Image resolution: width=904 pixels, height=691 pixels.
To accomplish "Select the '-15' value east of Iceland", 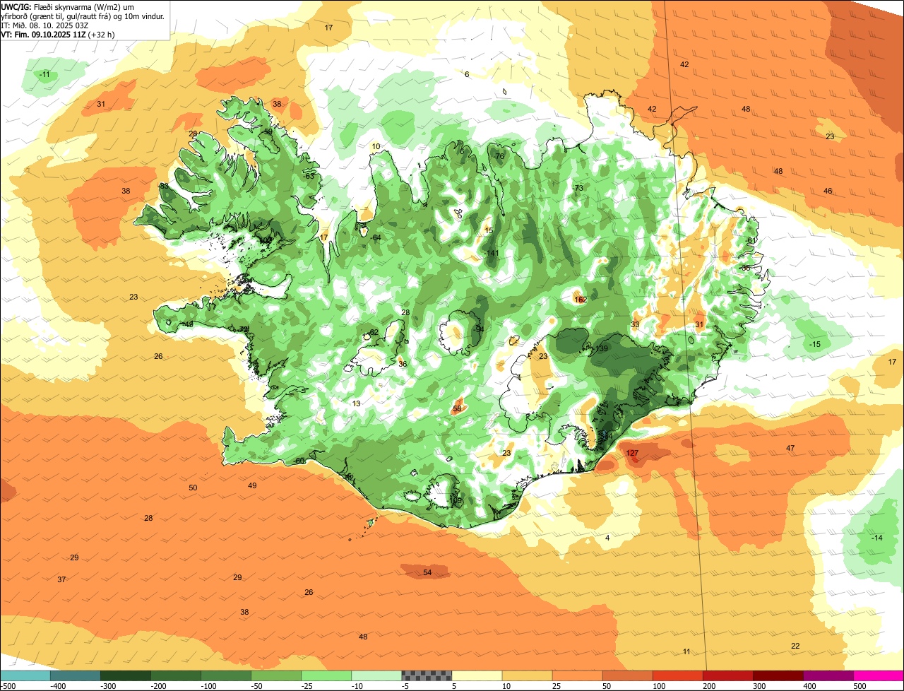I will click(815, 343).
